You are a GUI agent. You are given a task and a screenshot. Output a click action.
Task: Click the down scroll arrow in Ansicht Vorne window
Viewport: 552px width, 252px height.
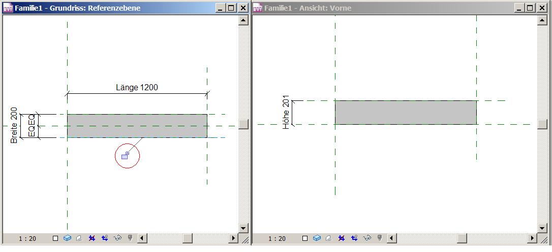(x=542, y=228)
